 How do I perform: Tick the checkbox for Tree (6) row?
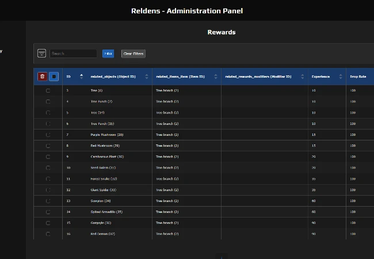(x=48, y=90)
